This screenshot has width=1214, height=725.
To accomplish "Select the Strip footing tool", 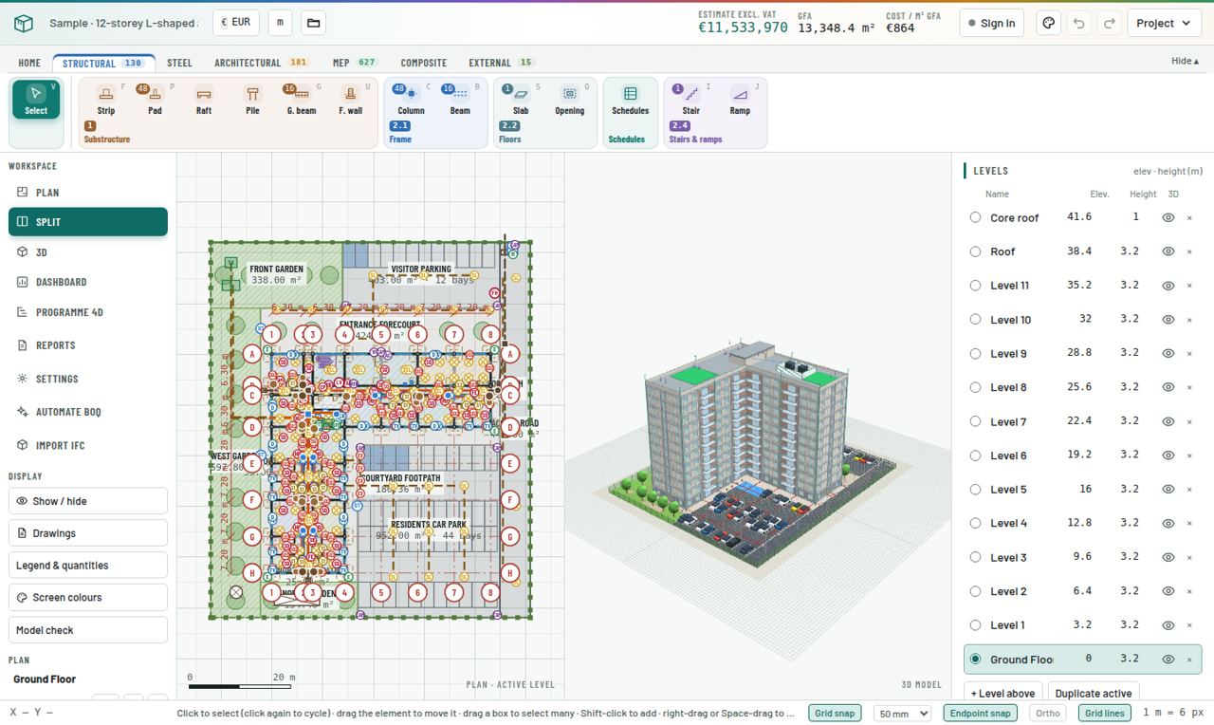I will (x=106, y=101).
